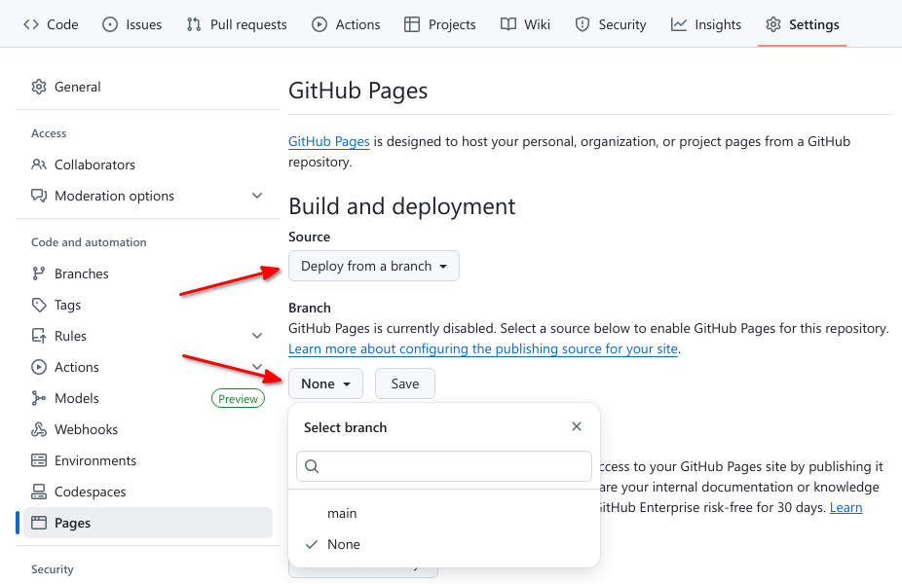Screen dimensions: 902x584
Task: Select Pages in the sidebar
Action: (x=148, y=523)
